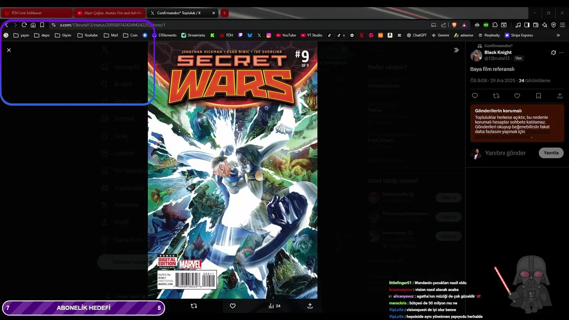The image size is (569, 320).
Task: Open the repost icon below the photo
Action: 194,306
